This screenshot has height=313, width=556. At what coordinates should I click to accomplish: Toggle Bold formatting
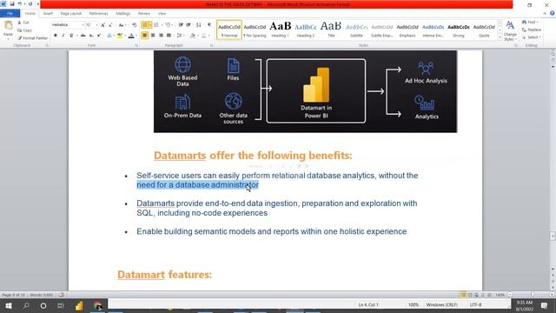56,36
